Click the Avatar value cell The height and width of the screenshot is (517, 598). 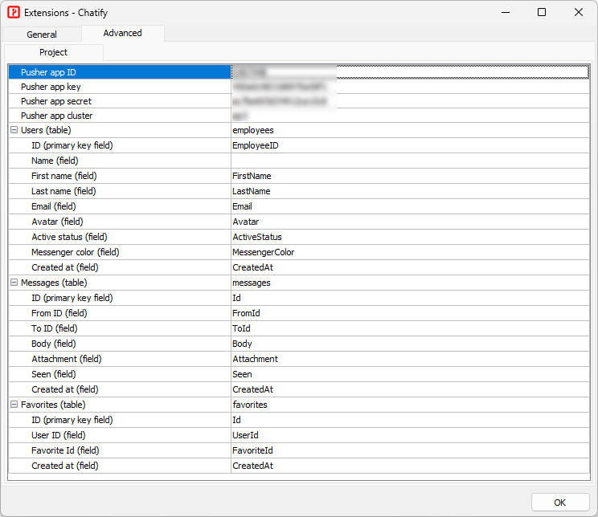(411, 222)
